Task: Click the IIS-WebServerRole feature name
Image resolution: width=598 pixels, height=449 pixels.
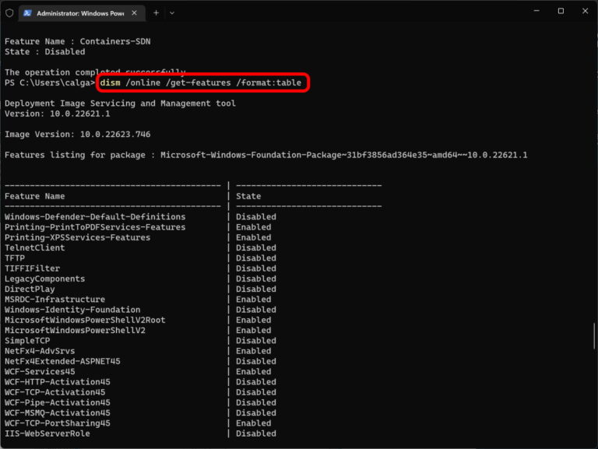Action: [47, 433]
